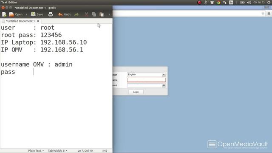Open the Plain Text language selector
This screenshot has width=272, height=153.
(36, 150)
